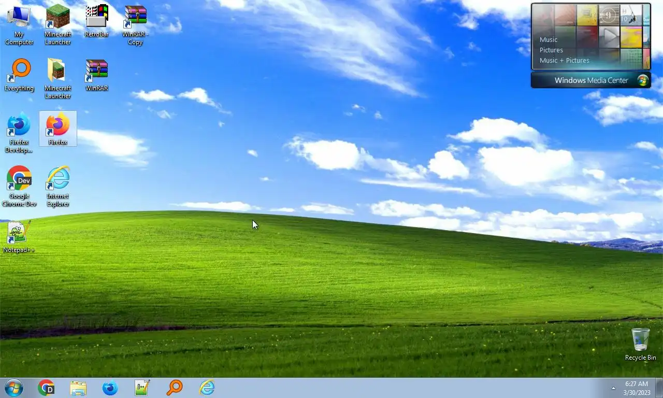Image resolution: width=663 pixels, height=398 pixels.
Task: Show hidden system tray icons
Action: click(613, 388)
